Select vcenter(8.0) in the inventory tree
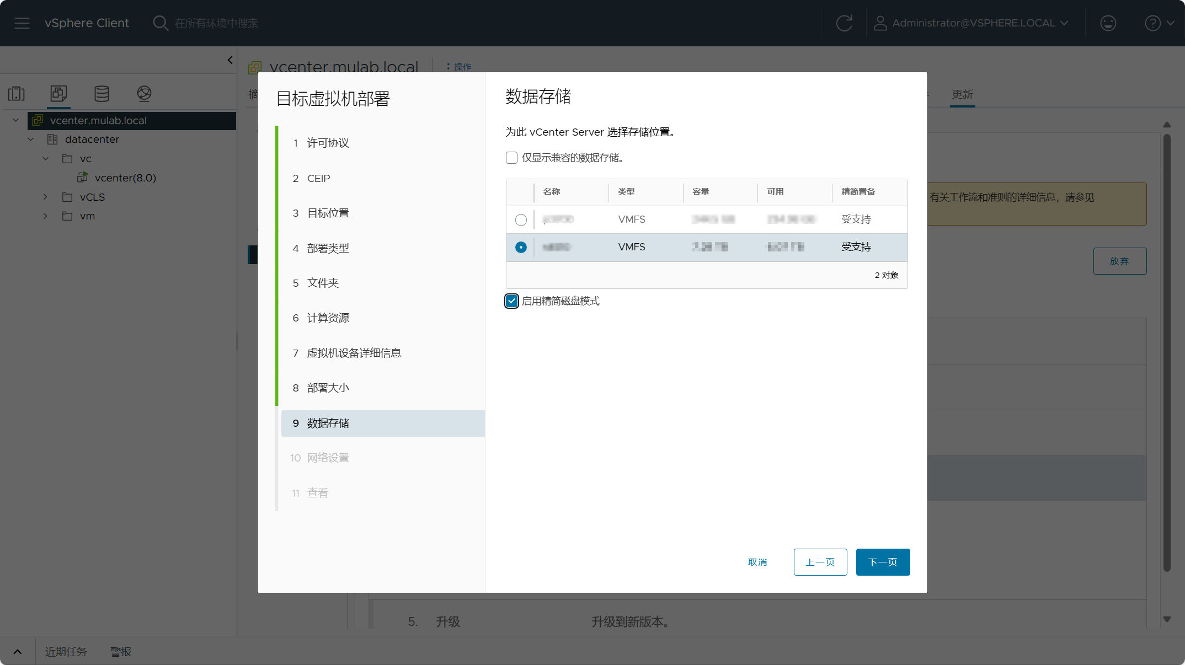This screenshot has width=1185, height=665. [x=125, y=178]
